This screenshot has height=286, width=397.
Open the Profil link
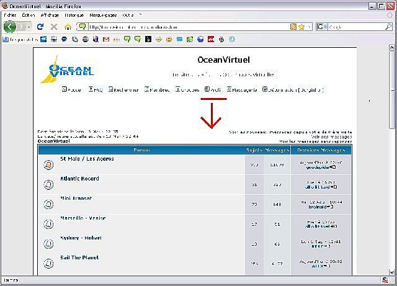coord(213,89)
